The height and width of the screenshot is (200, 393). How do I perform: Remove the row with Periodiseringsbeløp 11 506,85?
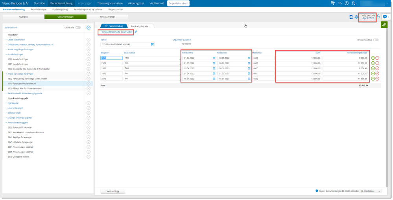tap(377, 79)
